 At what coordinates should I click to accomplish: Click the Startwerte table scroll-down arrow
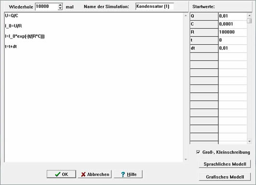(x=249, y=141)
